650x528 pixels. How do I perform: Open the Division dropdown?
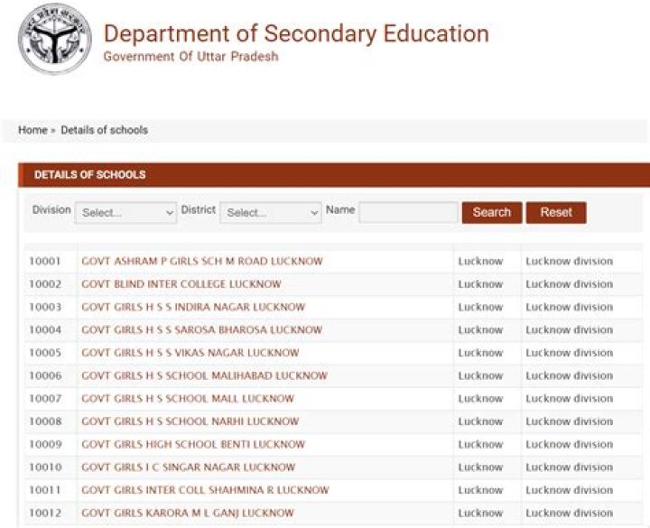(126, 213)
